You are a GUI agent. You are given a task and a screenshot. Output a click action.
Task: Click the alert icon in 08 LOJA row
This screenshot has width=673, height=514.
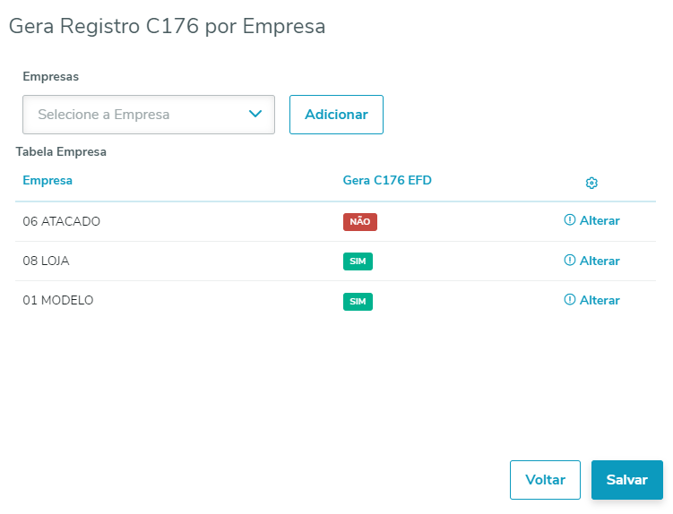coord(569,260)
